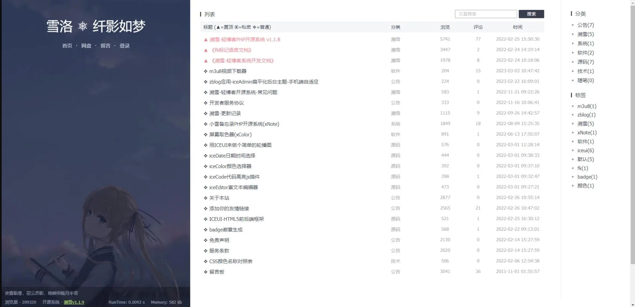Filter posts by the 源码 category
This screenshot has height=307, width=635.
point(395,145)
